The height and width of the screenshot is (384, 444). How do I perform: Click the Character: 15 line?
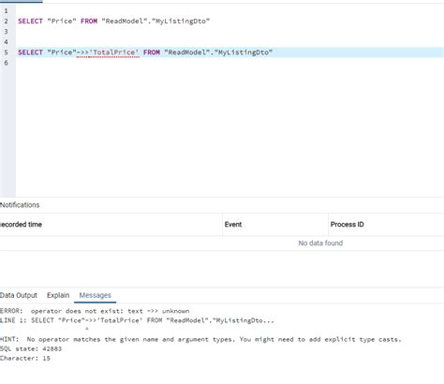pos(25,358)
